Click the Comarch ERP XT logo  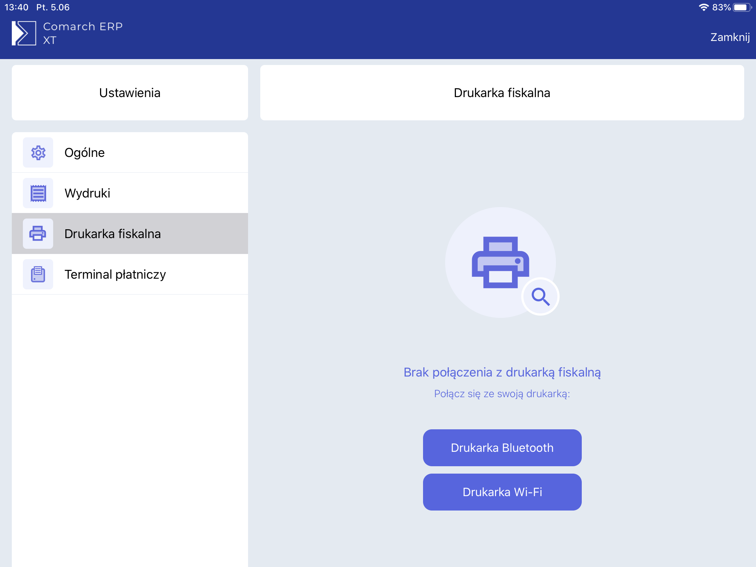click(24, 33)
